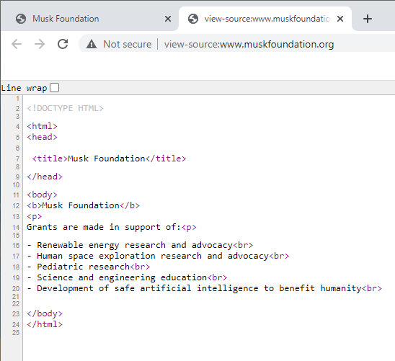Click 'Pediatric research' line

(89, 267)
